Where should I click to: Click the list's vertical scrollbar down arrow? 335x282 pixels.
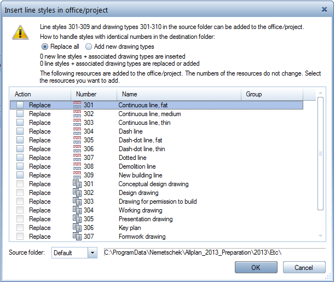(320, 236)
